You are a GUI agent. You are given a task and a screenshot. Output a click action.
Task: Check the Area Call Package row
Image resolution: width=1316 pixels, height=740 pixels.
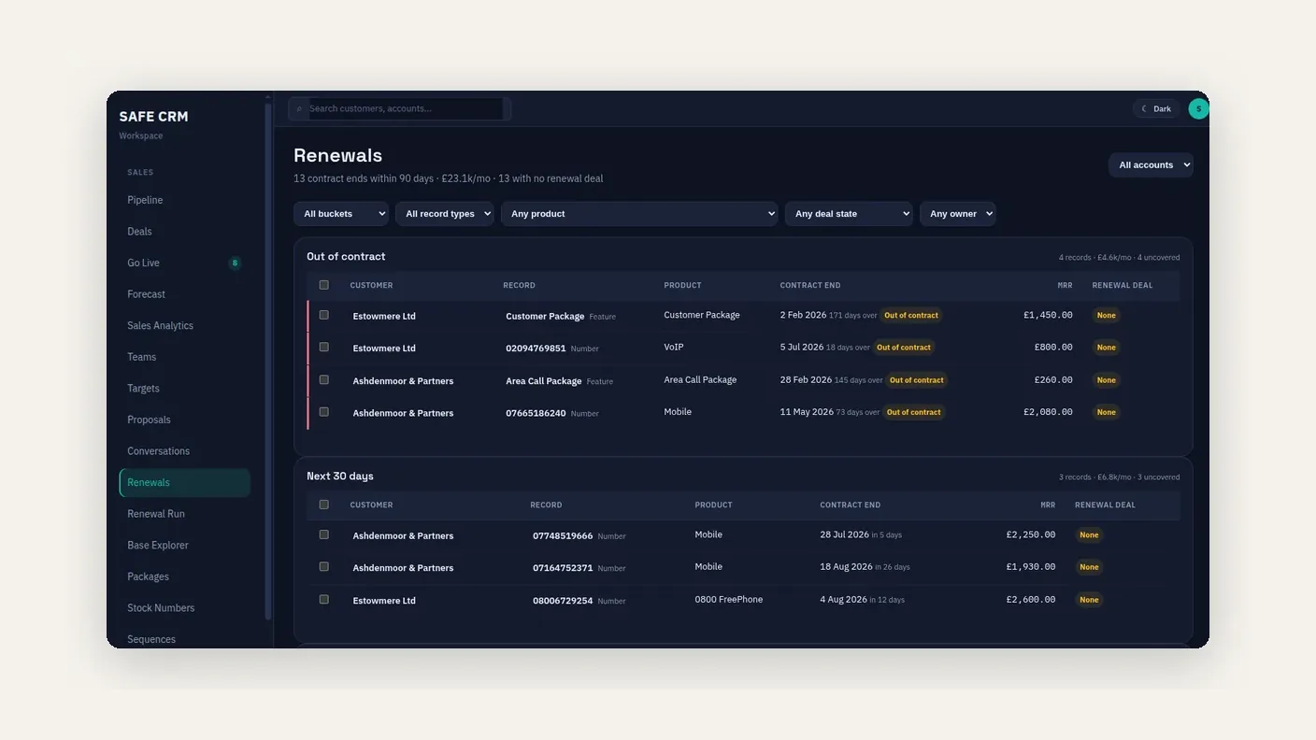324,380
